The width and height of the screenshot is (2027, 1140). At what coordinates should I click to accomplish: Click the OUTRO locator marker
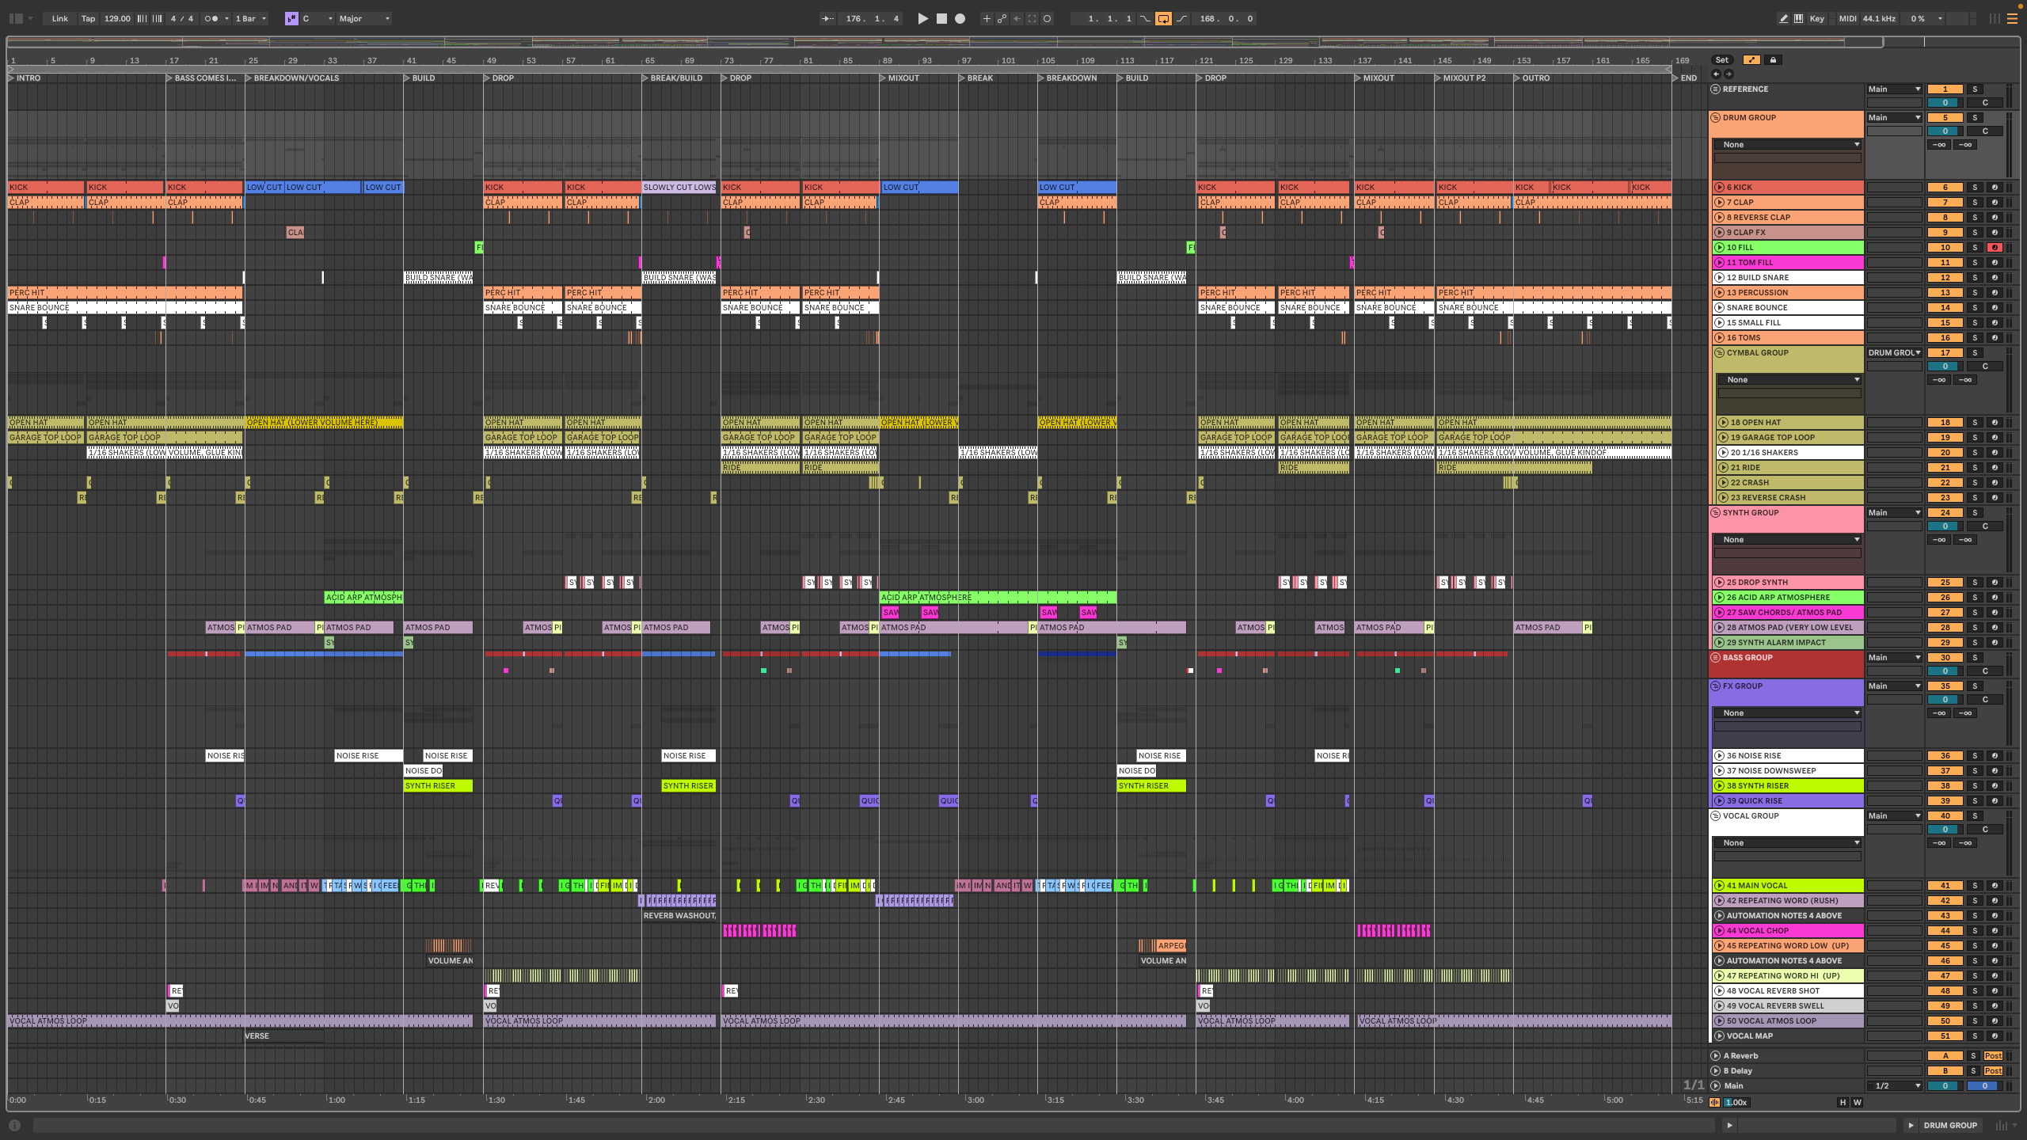(1531, 78)
